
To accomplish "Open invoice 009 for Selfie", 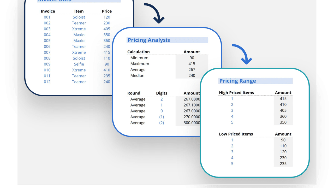I will click(x=47, y=64).
